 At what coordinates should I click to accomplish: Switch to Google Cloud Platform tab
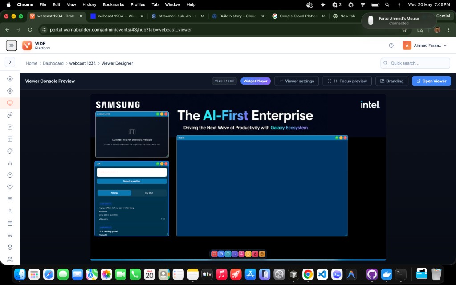[298, 16]
